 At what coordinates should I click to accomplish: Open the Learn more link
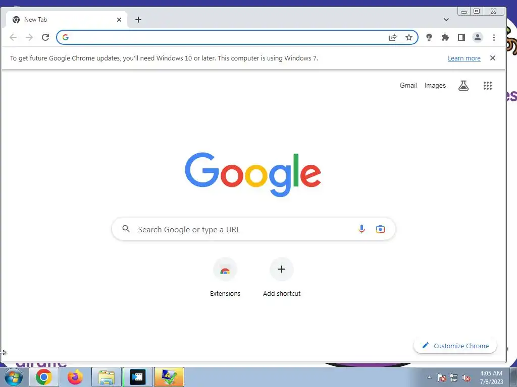(464, 58)
